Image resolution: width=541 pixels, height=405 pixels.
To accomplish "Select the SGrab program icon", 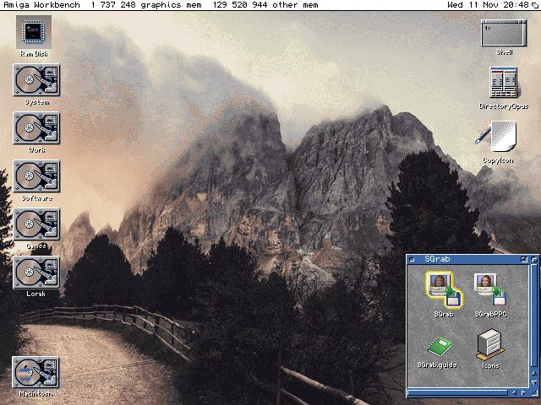I will pos(444,290).
